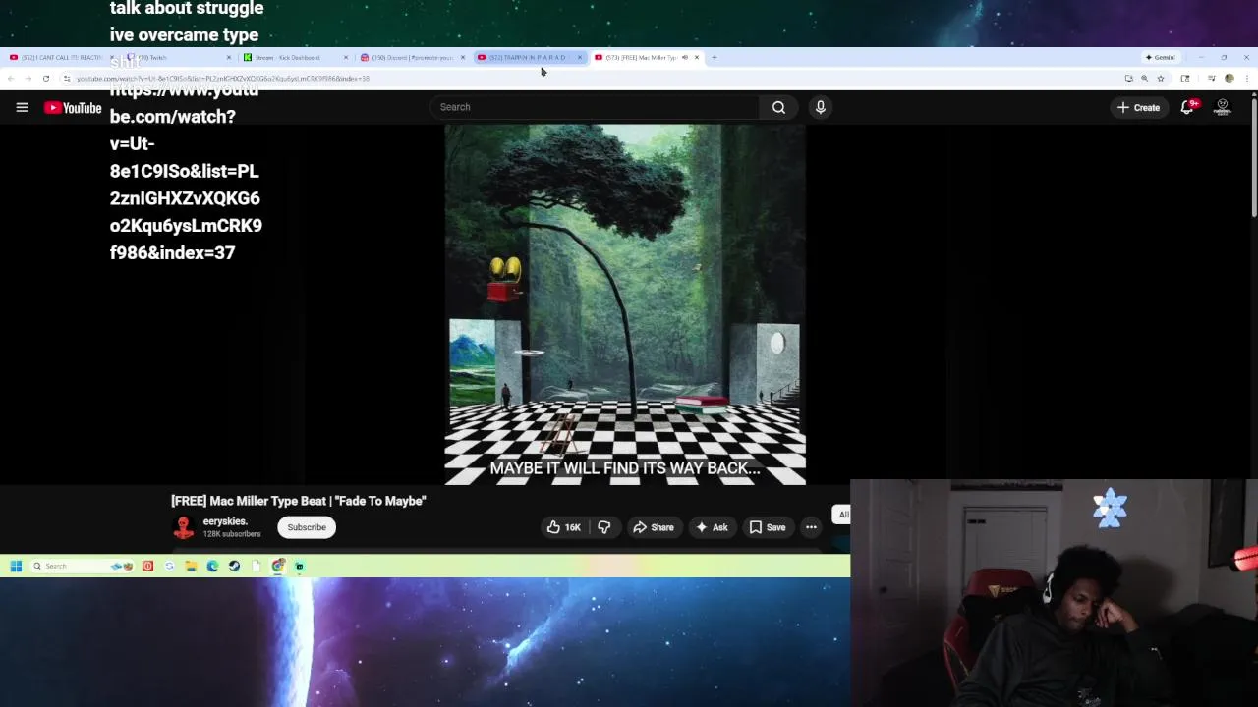Click the Windows taskbar search box

click(x=83, y=566)
